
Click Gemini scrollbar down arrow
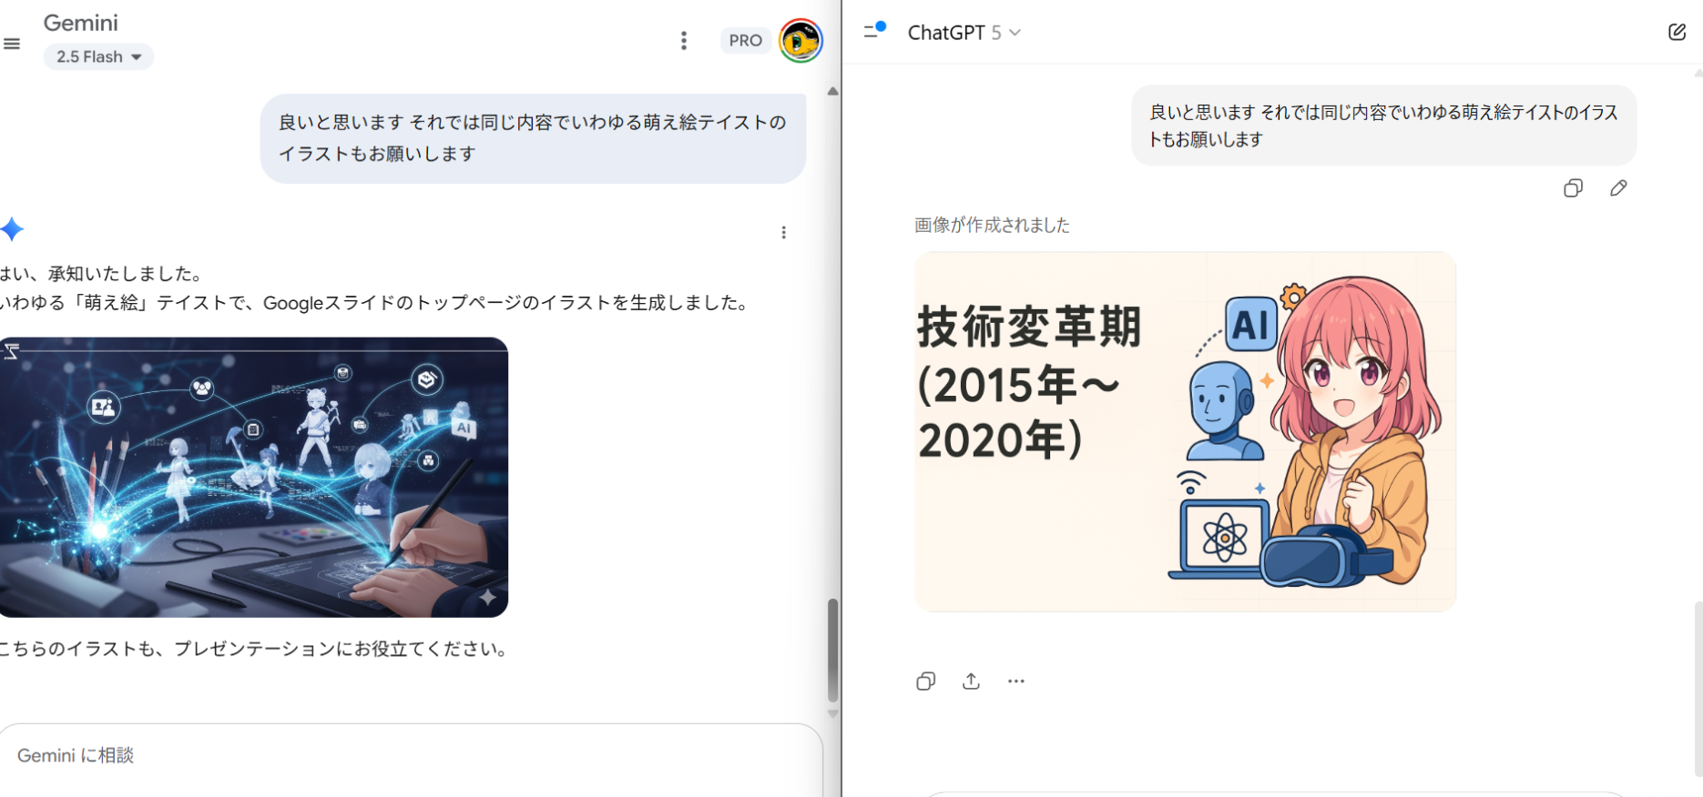pyautogui.click(x=832, y=714)
